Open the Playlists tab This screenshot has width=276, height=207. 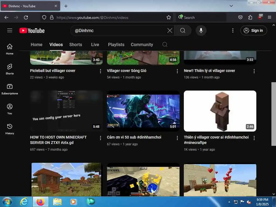(116, 44)
